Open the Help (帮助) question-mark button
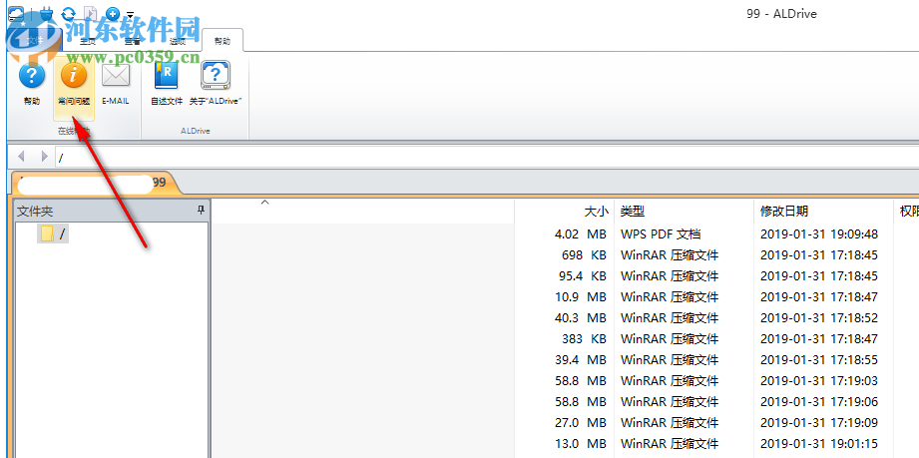Screen dimensions: 919x458 (32, 84)
